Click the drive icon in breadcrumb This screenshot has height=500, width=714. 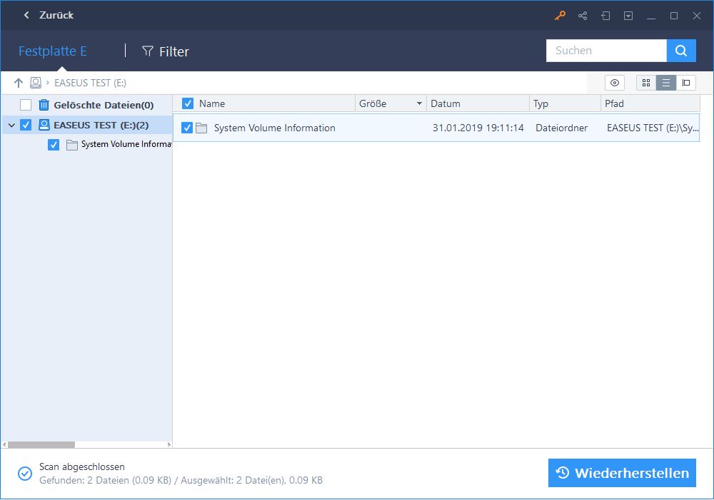[x=36, y=83]
